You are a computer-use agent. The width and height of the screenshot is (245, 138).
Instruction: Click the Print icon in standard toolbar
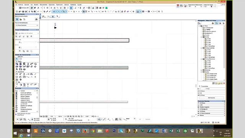coord(26,11)
